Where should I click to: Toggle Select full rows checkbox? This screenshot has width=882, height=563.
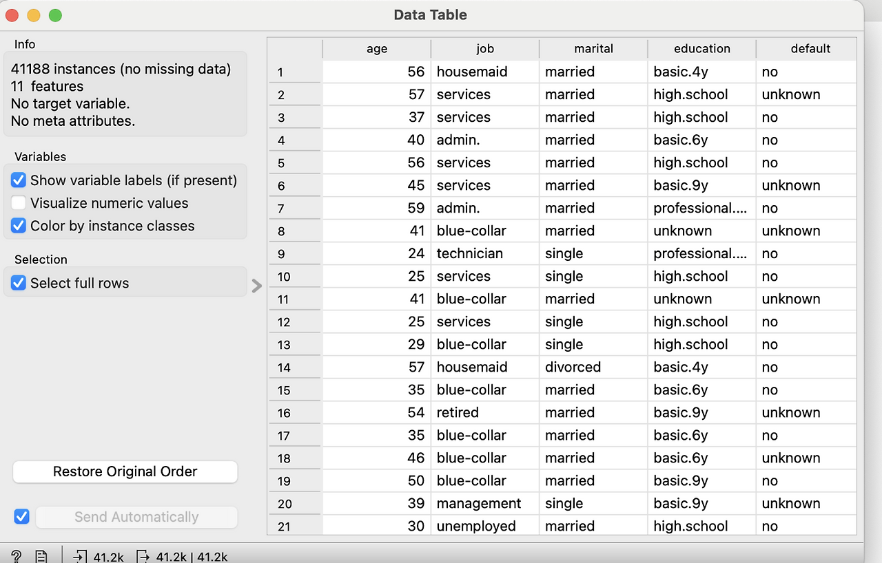[x=19, y=284]
